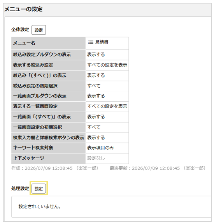The width and height of the screenshot is (214, 224).
Task: Select 検索入力欄と詳細検索ボタンの表示 header cell
Action: (48, 138)
